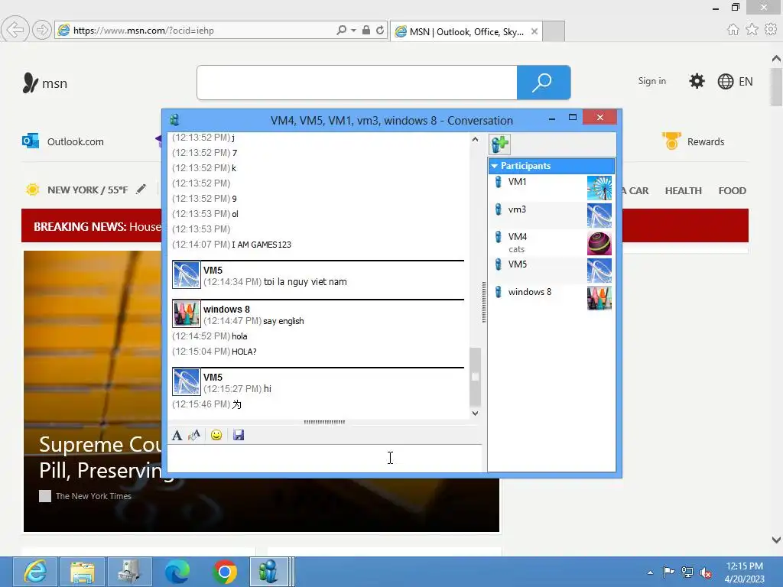The width and height of the screenshot is (783, 587).
Task: Click the pencil edit location icon
Action: tap(141, 190)
